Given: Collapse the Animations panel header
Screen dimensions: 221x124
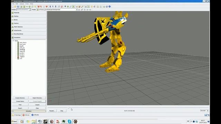Looking at the screenshot, I should (29, 38).
